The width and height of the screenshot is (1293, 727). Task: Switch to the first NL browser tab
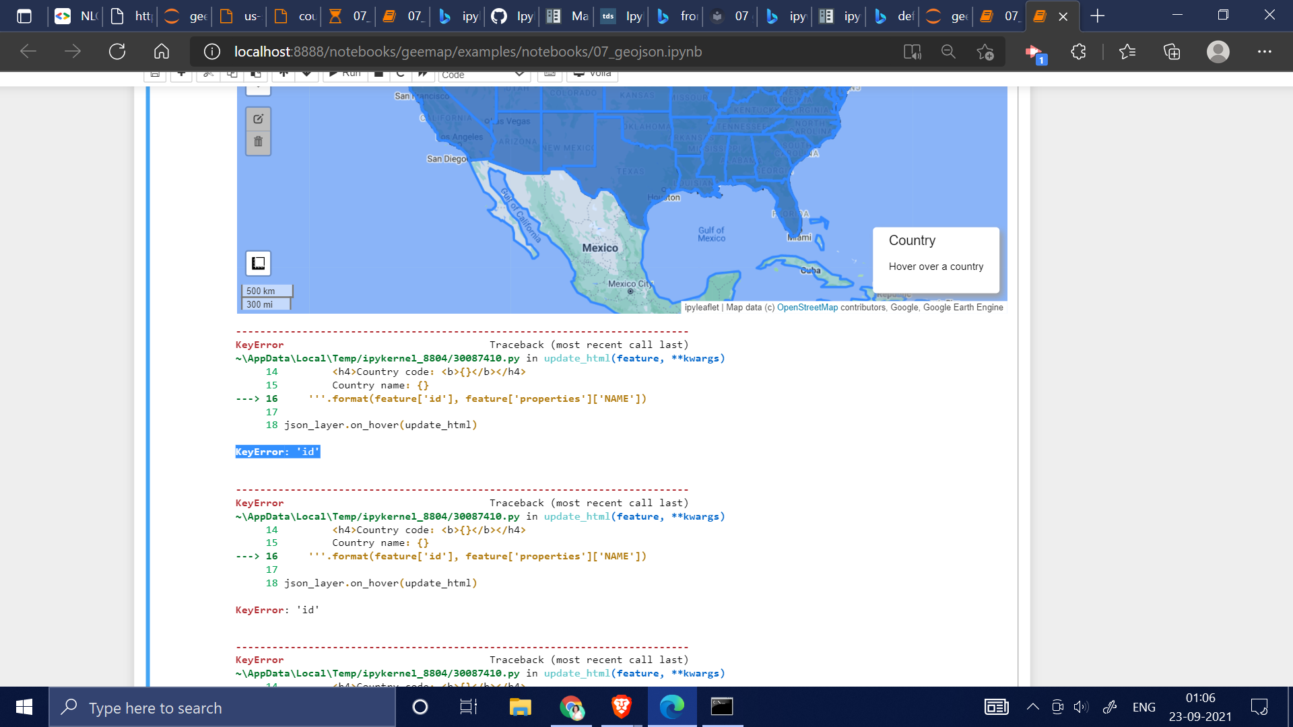[x=76, y=16]
